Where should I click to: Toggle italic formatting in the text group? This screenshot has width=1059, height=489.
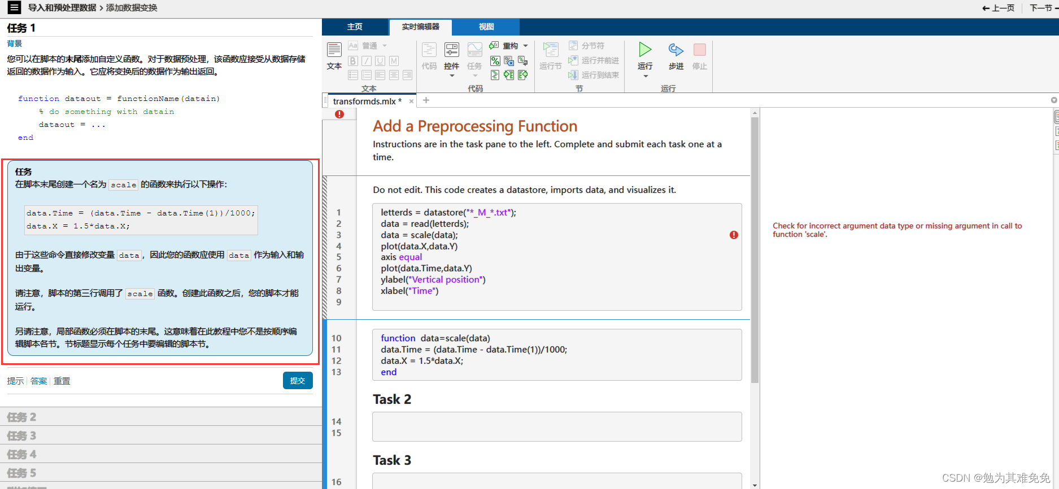(x=367, y=61)
